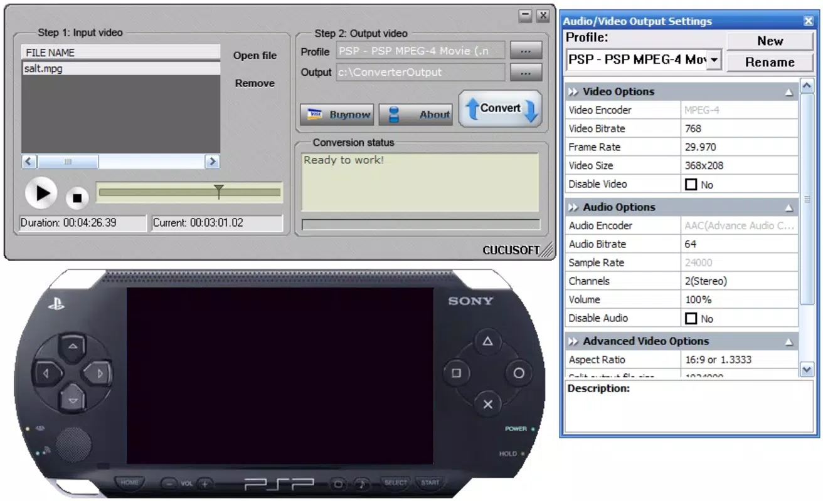Click the settings vertical scrollbar thumb
Image resolution: width=823 pixels, height=501 pixels.
(807, 199)
